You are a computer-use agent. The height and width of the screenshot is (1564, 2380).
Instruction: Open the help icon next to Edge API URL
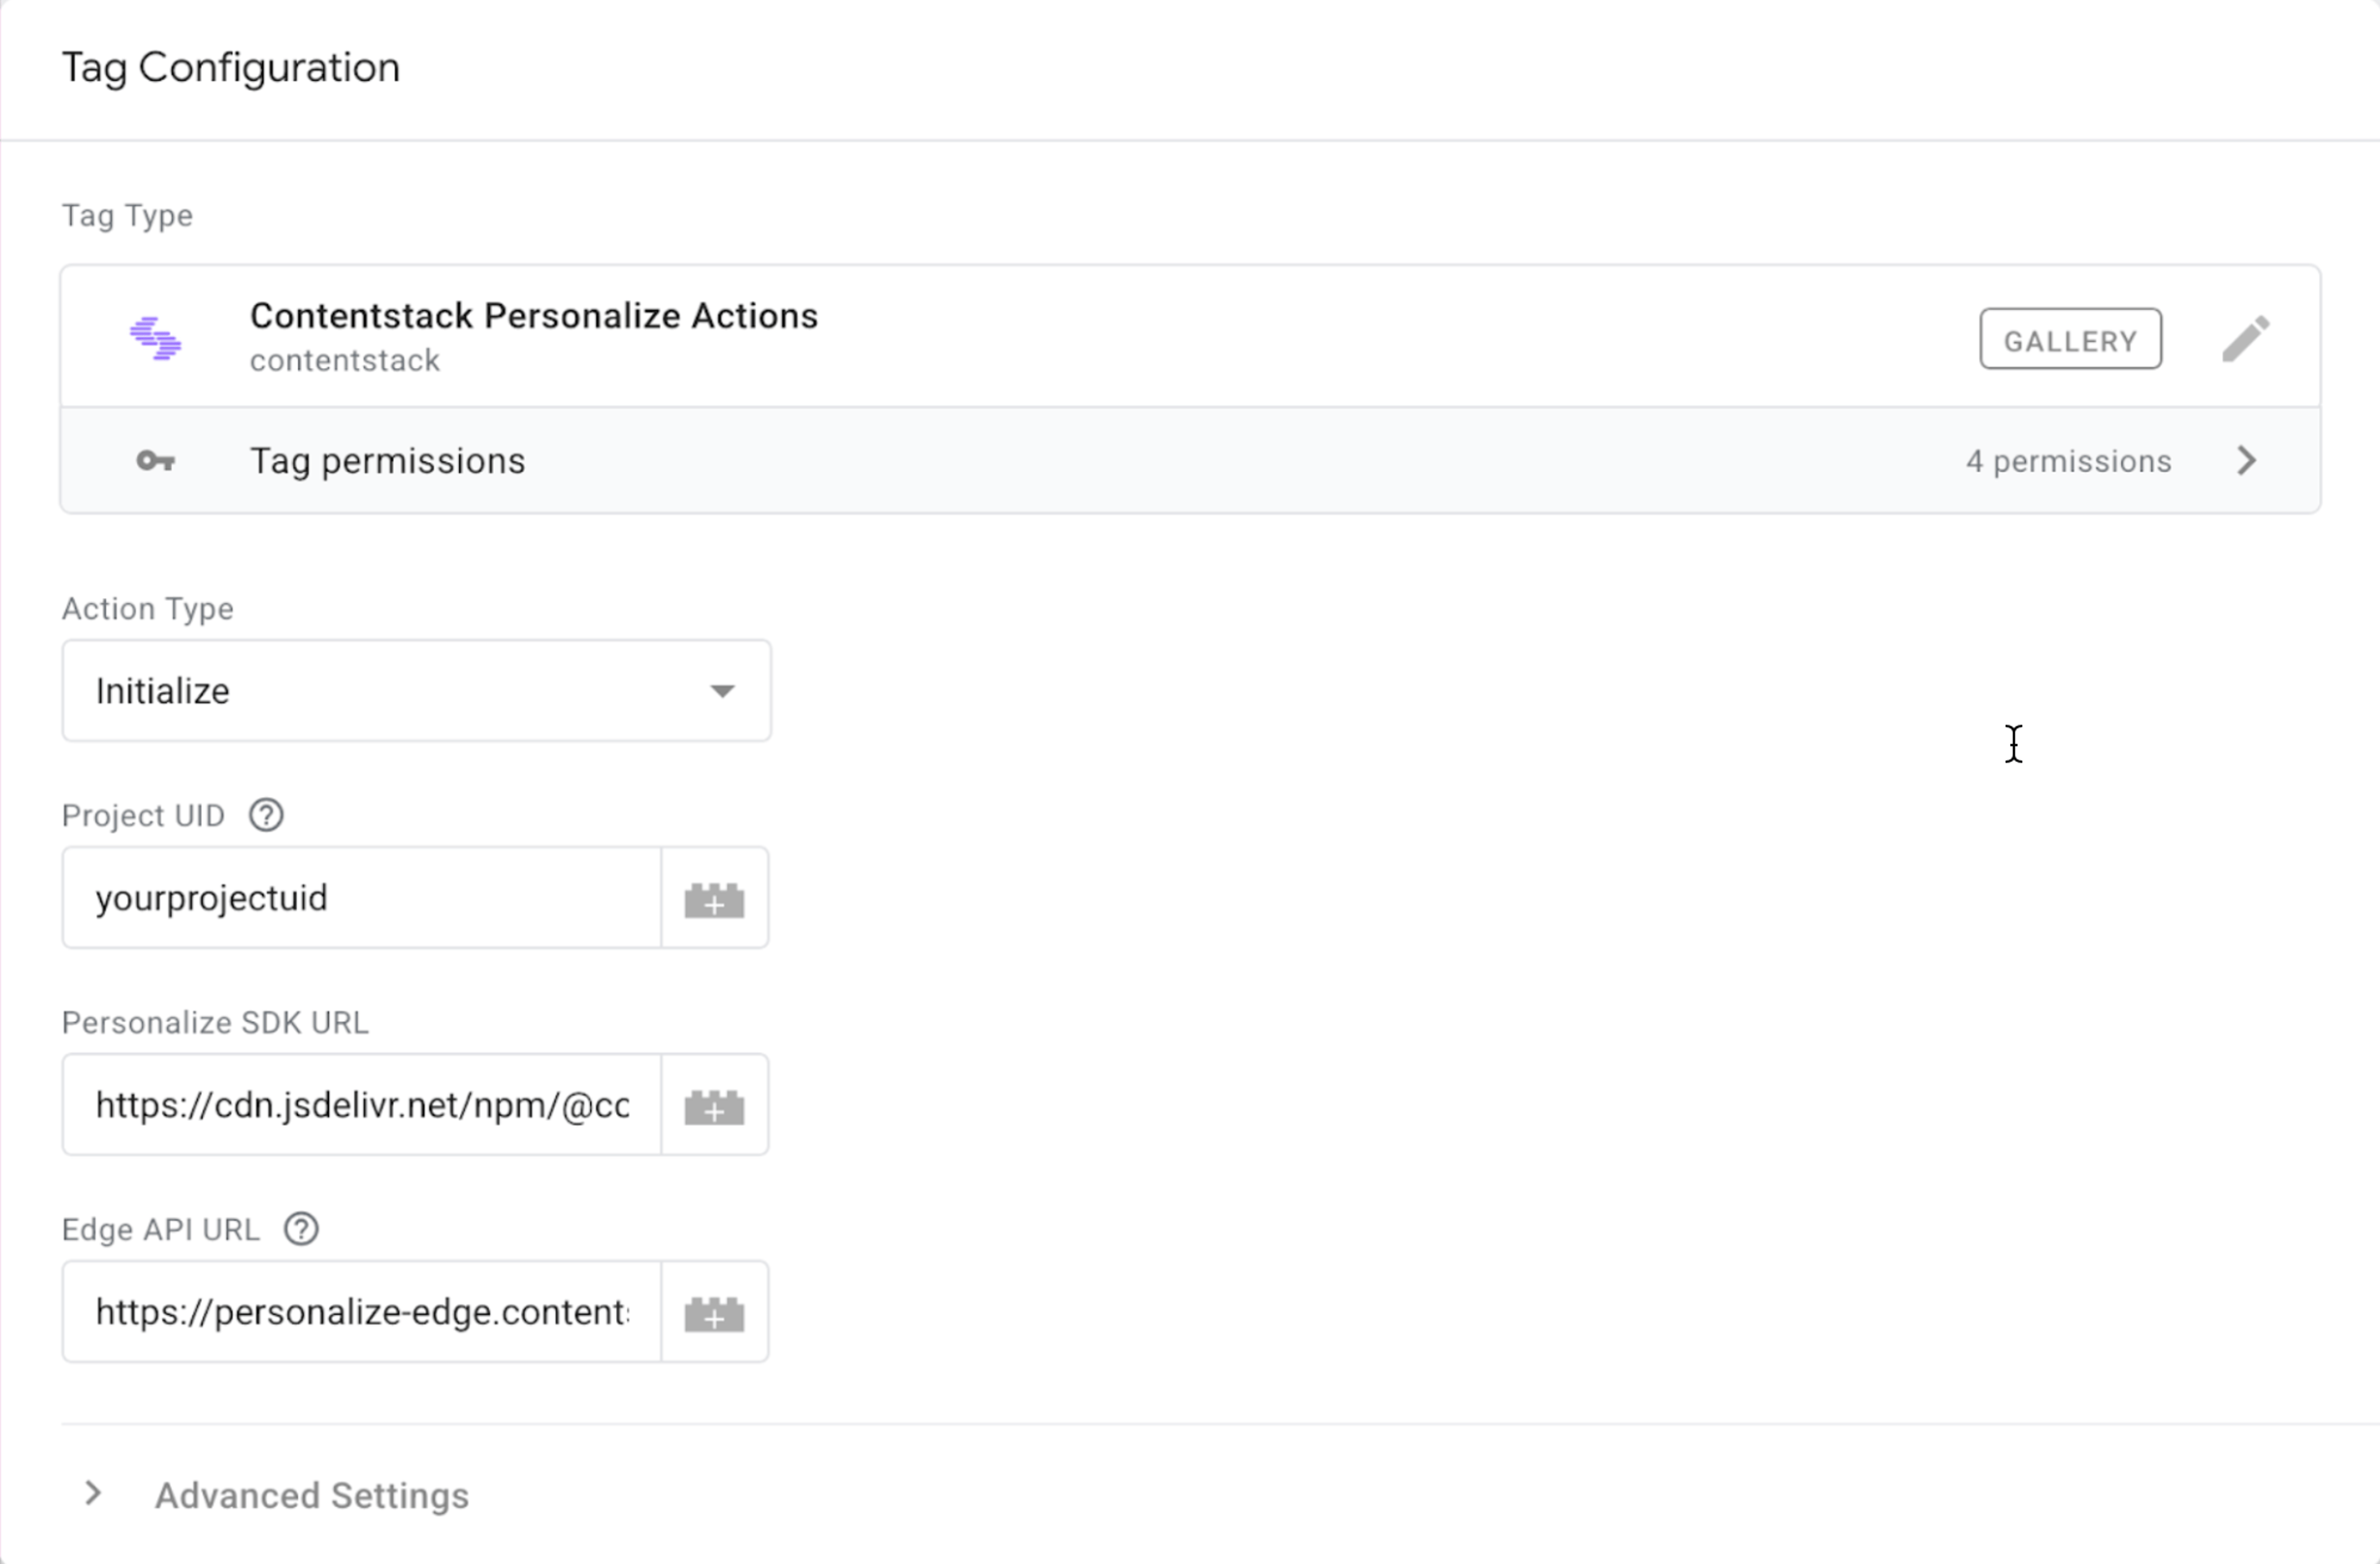click(301, 1229)
